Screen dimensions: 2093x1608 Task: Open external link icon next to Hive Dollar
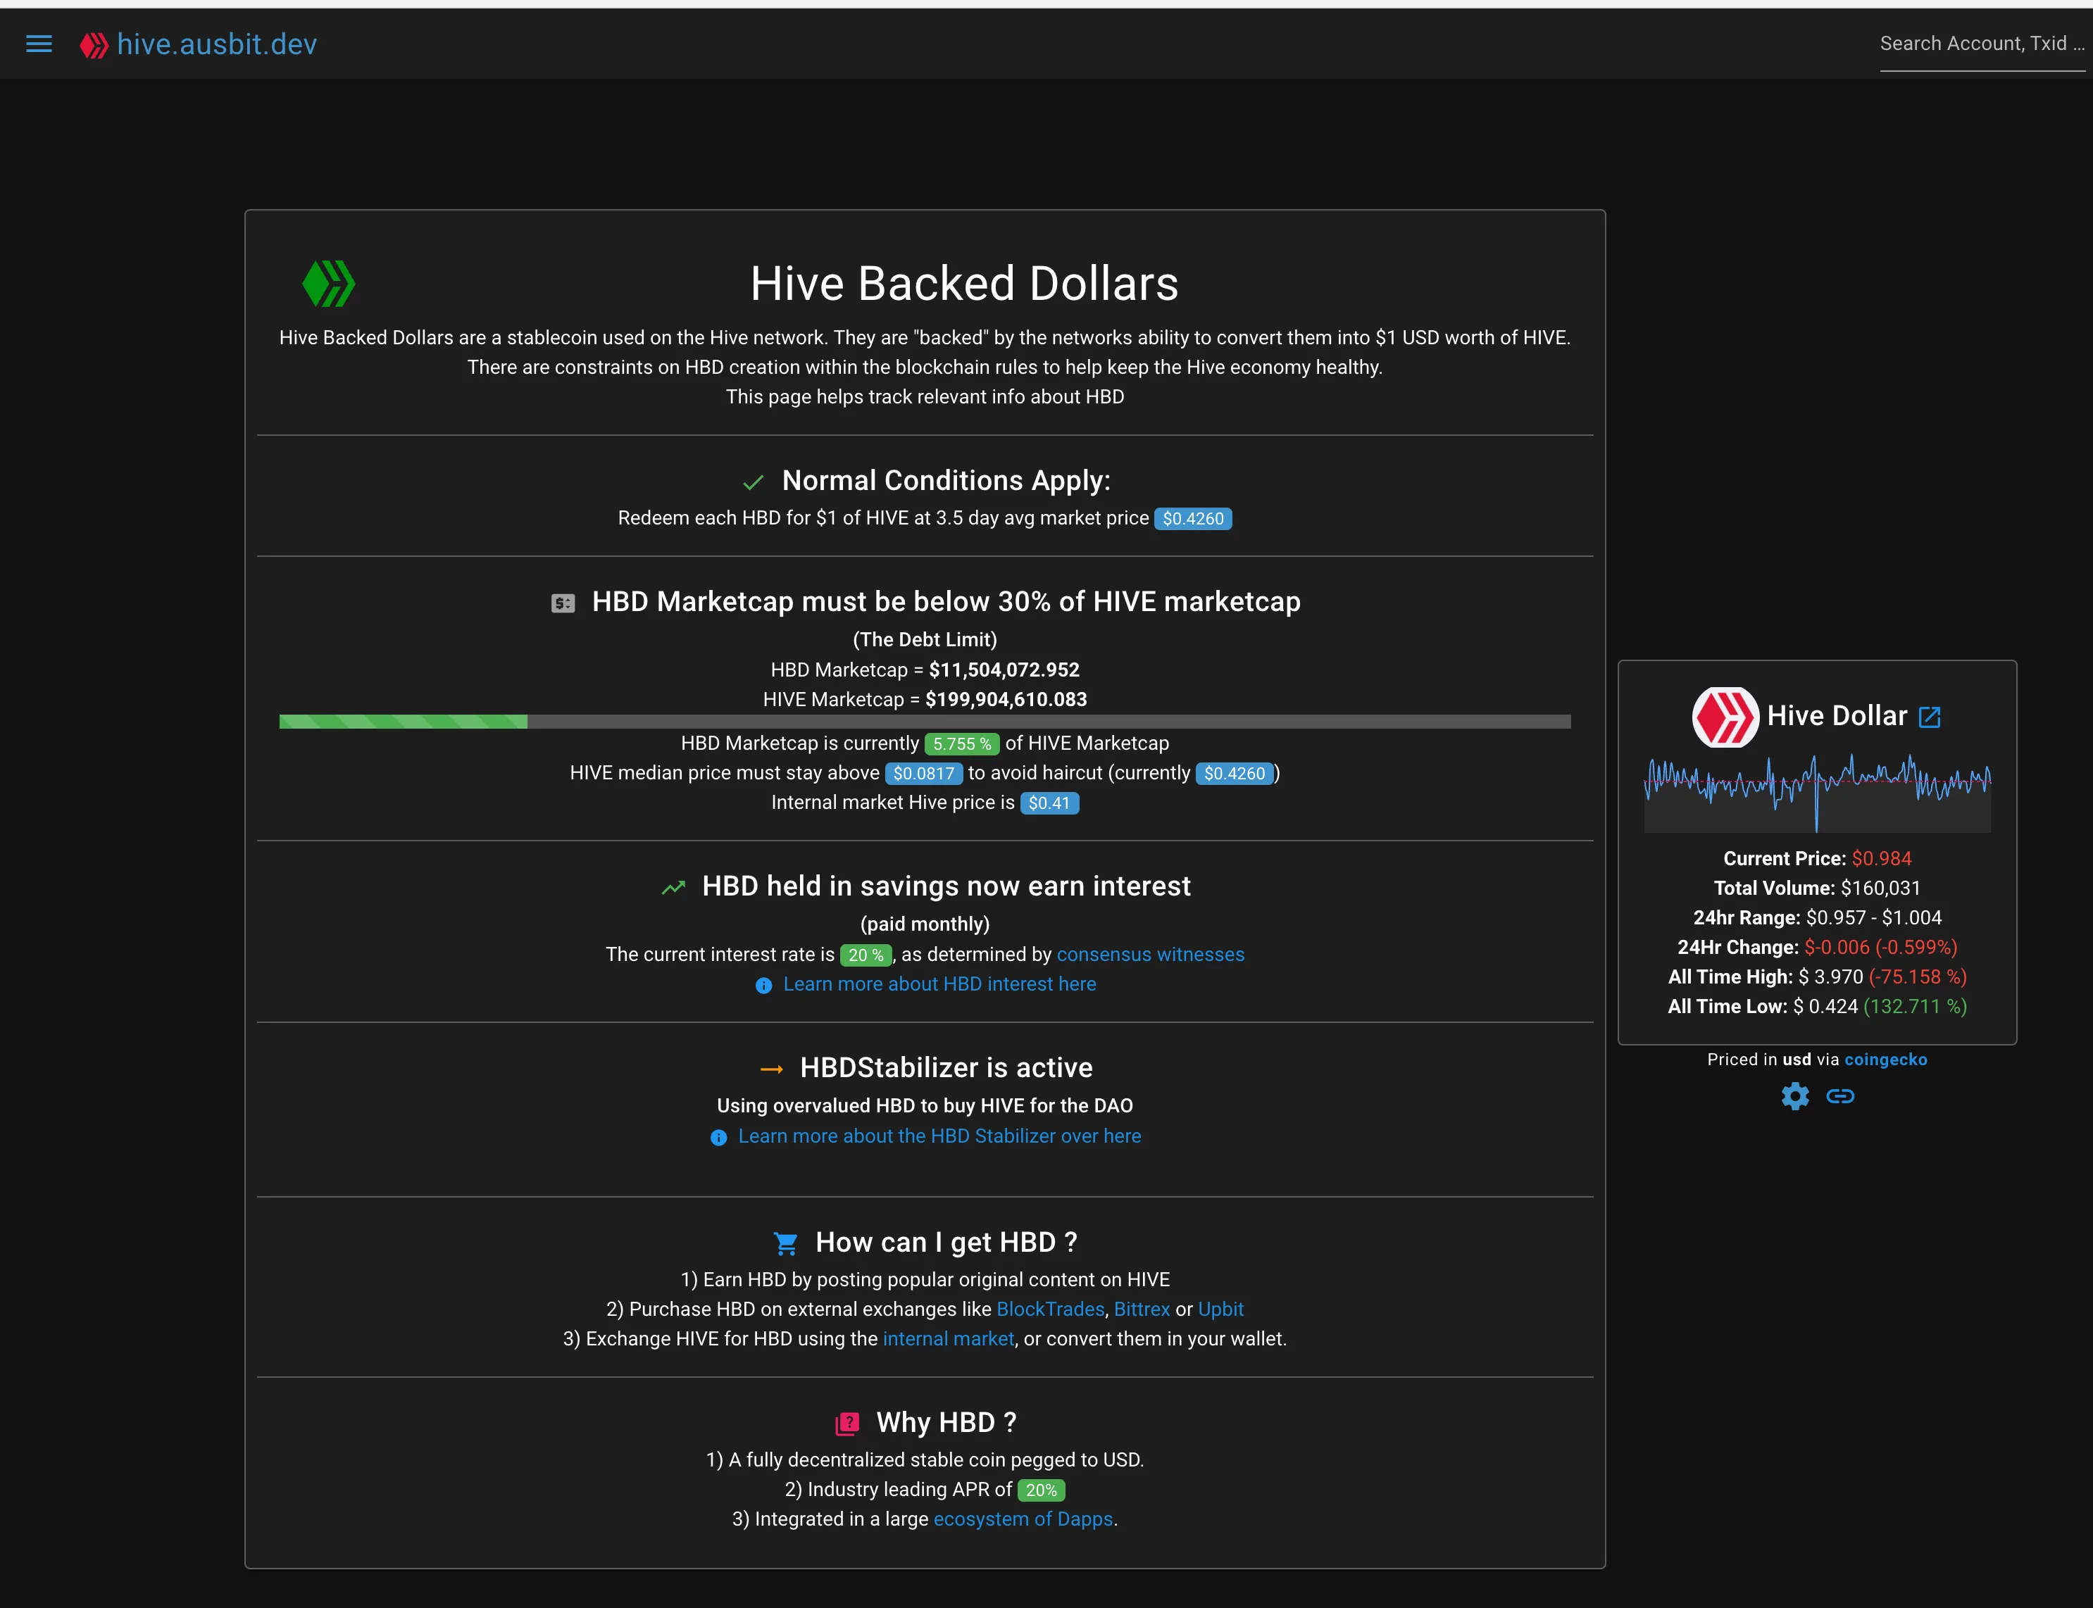pyautogui.click(x=1930, y=717)
